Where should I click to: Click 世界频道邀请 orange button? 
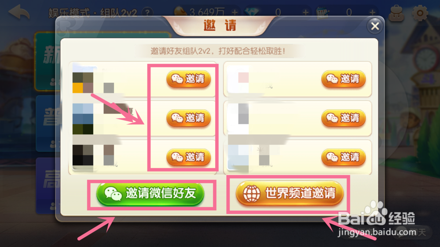click(x=290, y=193)
